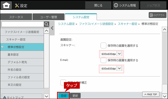Go to the home screen icon
This screenshot has width=168, height=99.
click(6, 5)
